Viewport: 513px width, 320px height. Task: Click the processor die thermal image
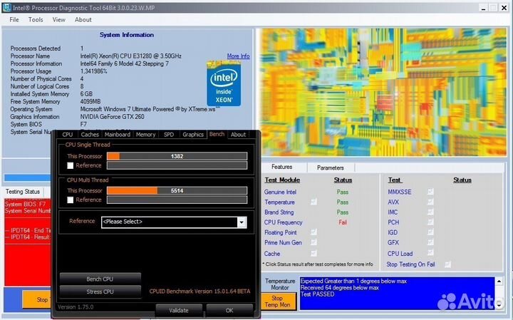(383, 92)
